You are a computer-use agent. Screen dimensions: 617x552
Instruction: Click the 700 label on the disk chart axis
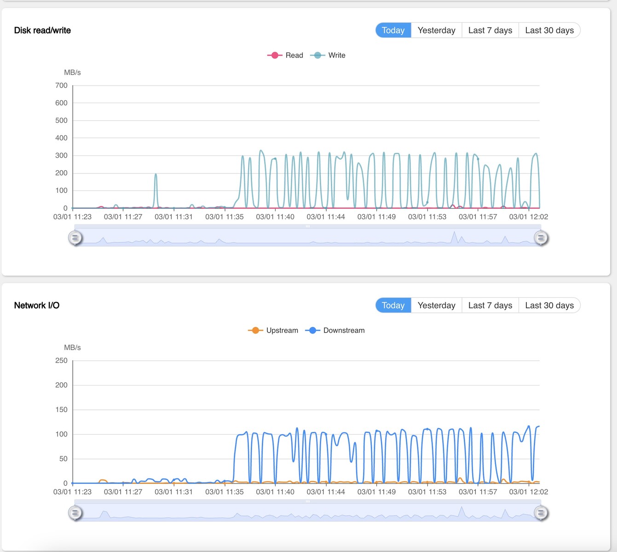(61, 86)
